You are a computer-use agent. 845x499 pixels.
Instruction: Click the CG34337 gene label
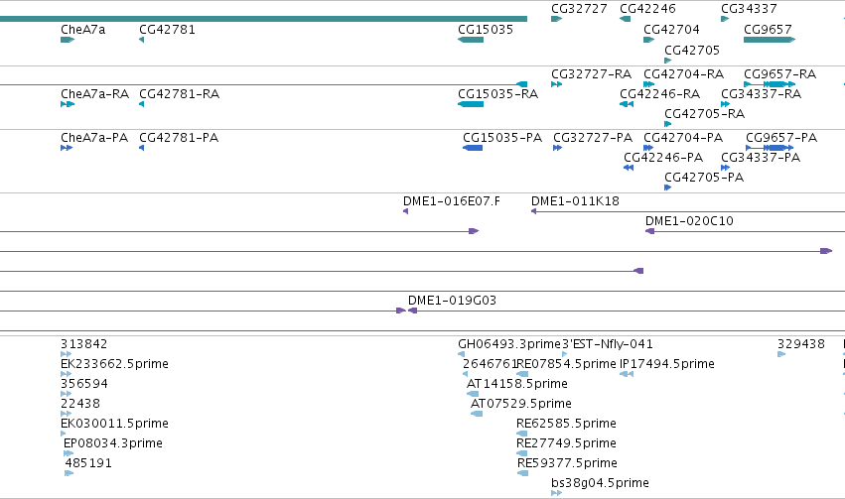749,9
